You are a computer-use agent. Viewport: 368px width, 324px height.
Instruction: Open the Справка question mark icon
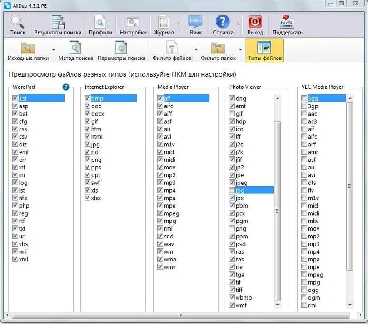click(x=223, y=22)
